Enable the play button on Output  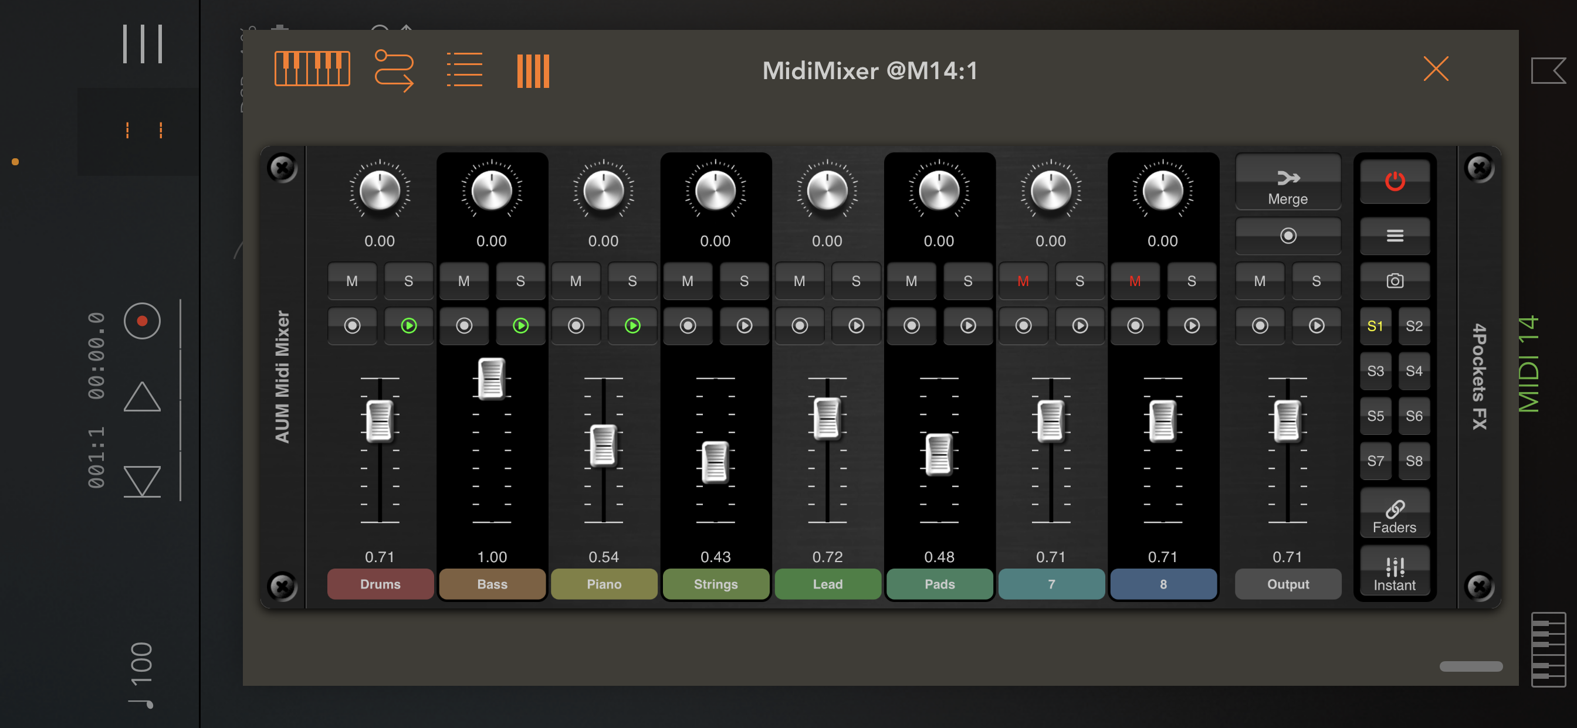pos(1316,326)
